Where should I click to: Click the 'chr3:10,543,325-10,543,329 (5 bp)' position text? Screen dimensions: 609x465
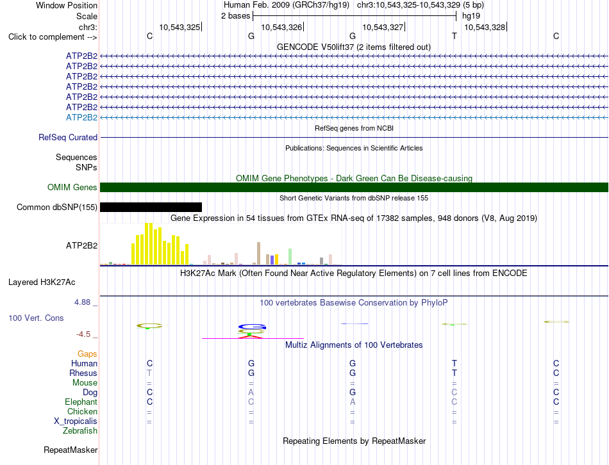point(421,5)
